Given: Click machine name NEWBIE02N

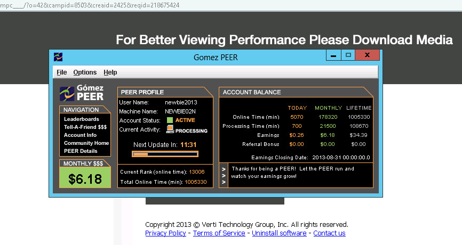Looking at the screenshot, I should (180, 111).
